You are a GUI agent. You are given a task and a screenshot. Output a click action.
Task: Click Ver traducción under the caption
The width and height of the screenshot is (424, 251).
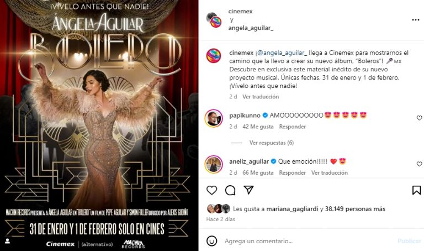click(261, 97)
